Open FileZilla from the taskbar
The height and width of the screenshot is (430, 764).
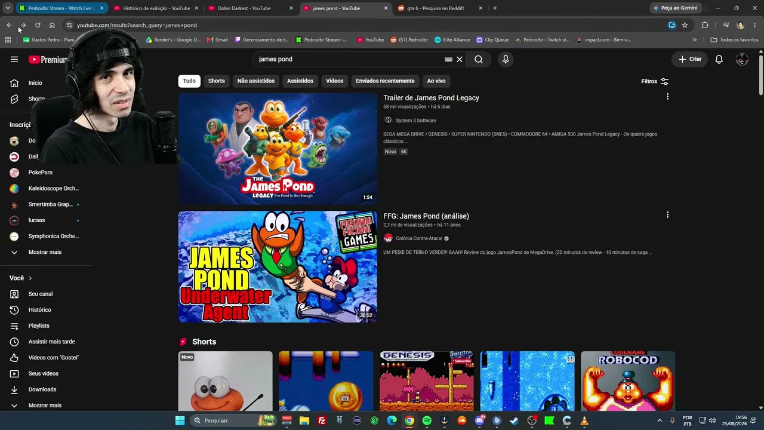click(322, 420)
